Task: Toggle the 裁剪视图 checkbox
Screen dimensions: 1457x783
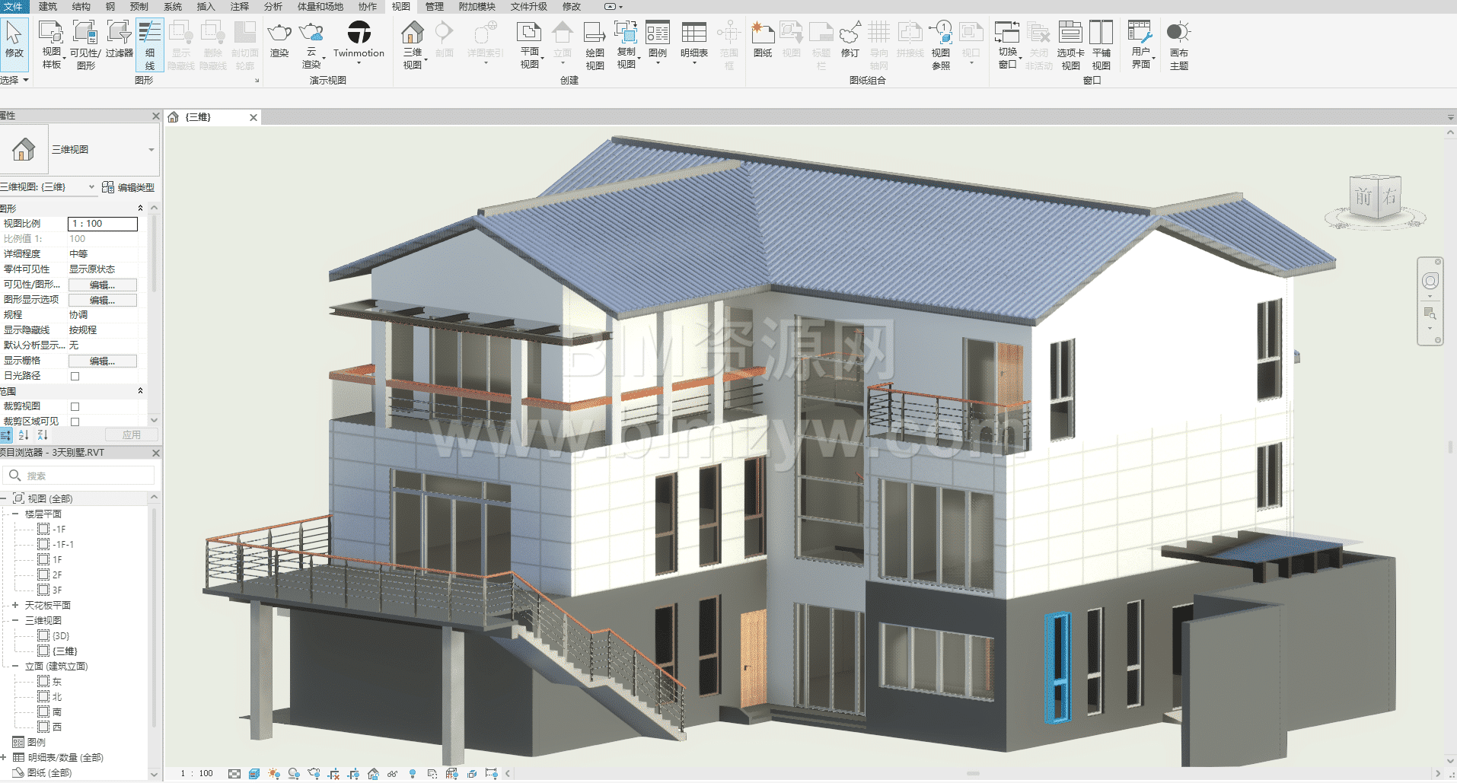Action: 75,406
